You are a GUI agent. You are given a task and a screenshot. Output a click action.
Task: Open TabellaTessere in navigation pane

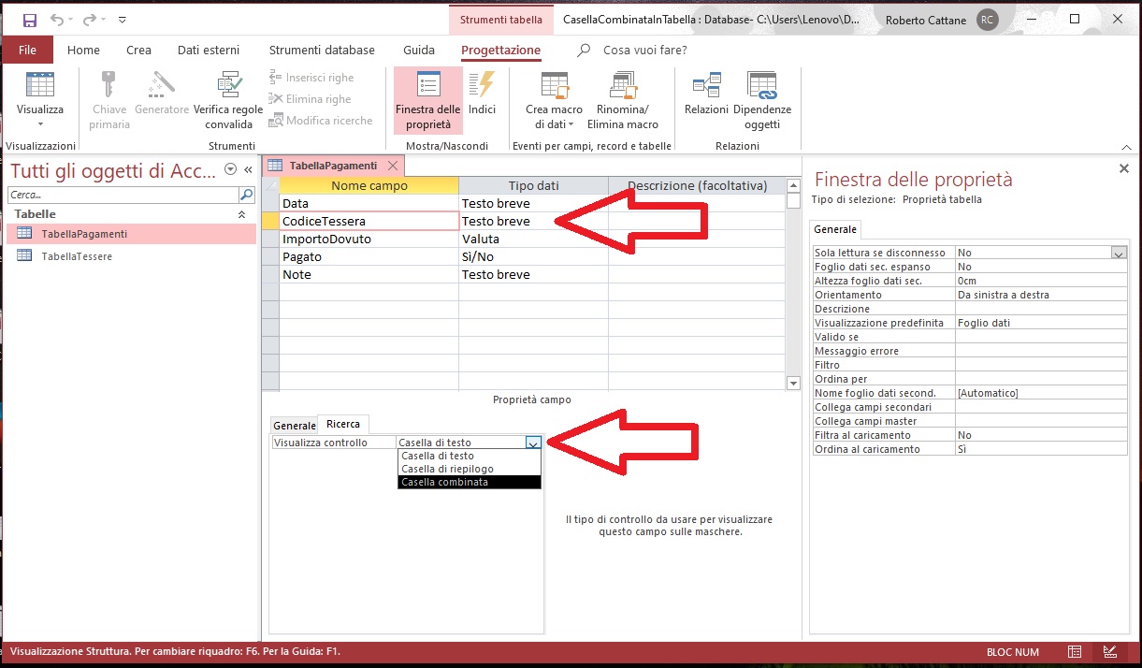click(131, 256)
